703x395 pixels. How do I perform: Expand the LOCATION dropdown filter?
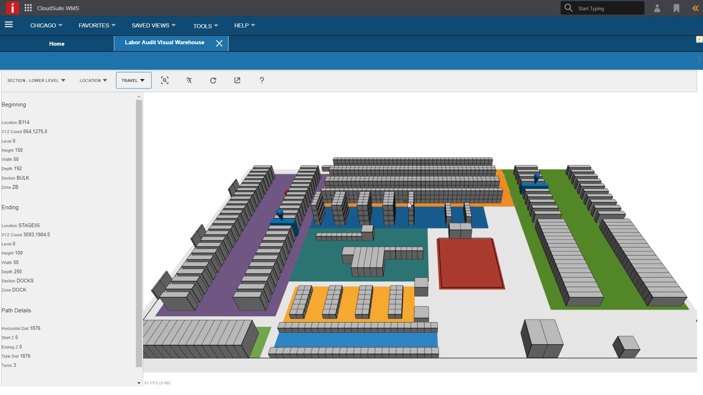[93, 80]
